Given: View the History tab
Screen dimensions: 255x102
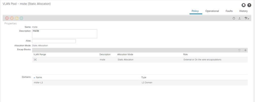Looking at the screenshot, I should 243,11.
